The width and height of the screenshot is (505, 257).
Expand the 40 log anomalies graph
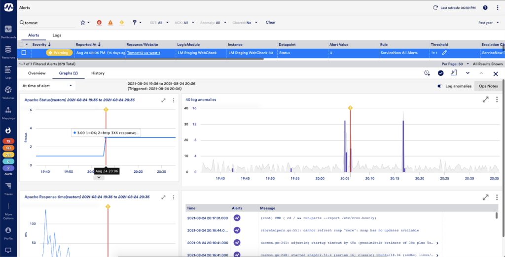tap(486, 100)
